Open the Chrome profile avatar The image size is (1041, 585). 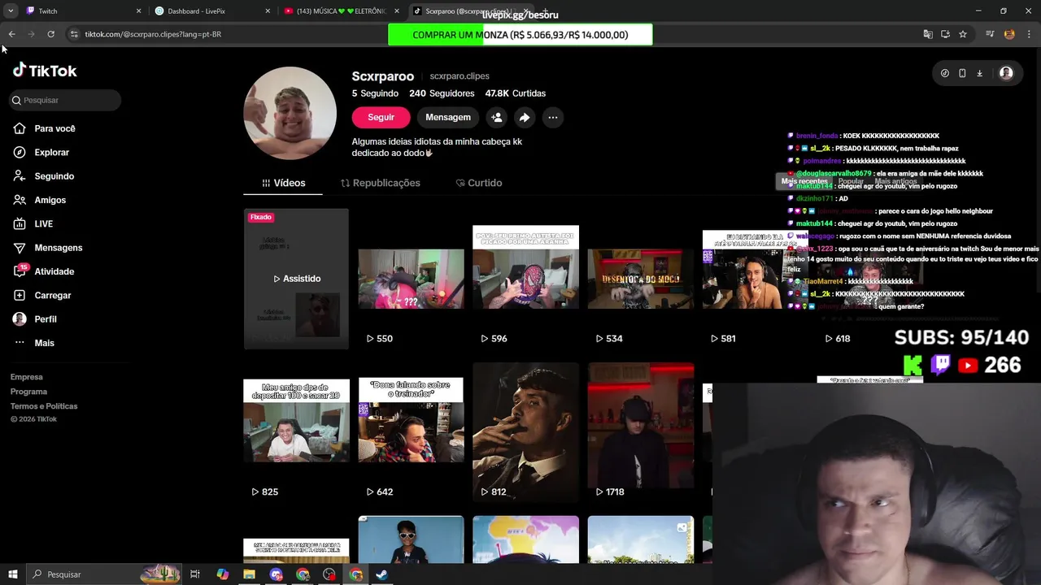[1009, 34]
